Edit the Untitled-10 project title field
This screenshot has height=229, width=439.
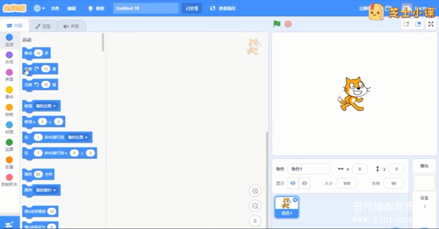[146, 8]
